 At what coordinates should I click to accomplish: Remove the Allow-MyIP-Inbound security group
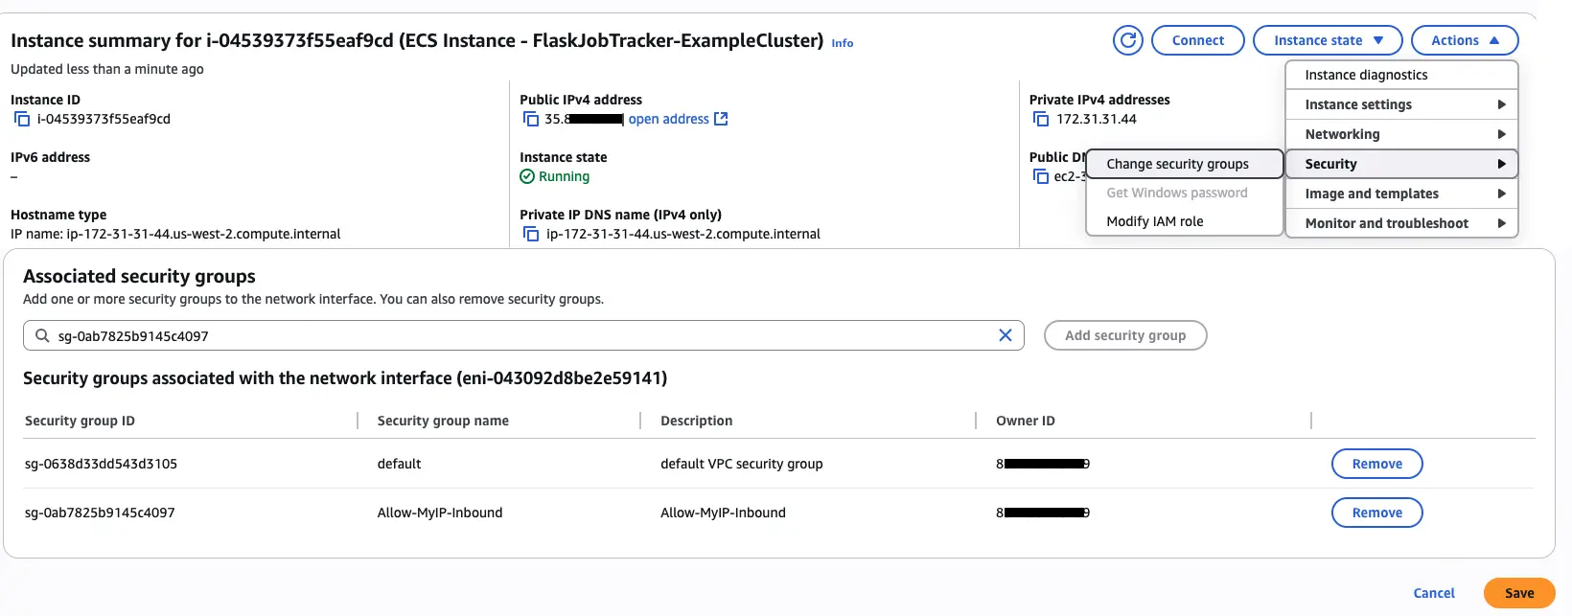[x=1376, y=513]
